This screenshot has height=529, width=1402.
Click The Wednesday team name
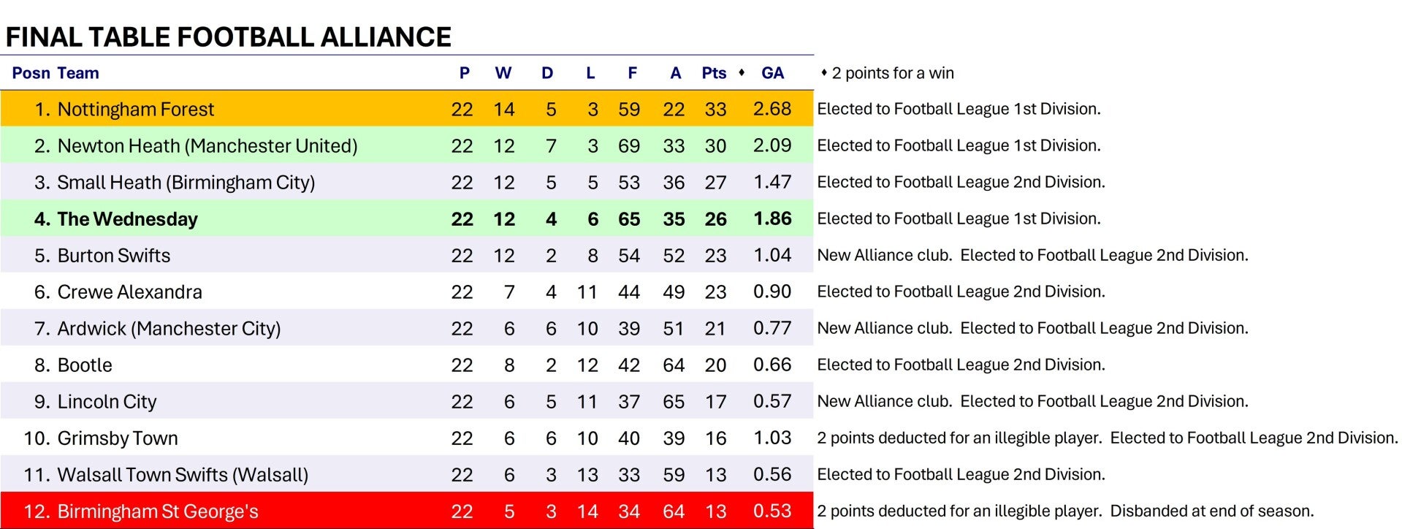coord(128,219)
